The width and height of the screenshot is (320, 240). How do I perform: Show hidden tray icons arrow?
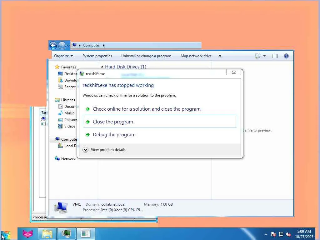(x=266, y=234)
